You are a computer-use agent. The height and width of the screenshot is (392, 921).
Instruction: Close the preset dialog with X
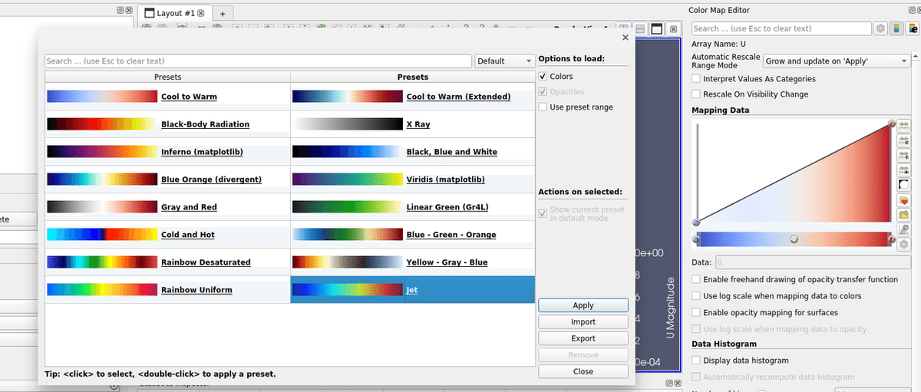pos(626,38)
